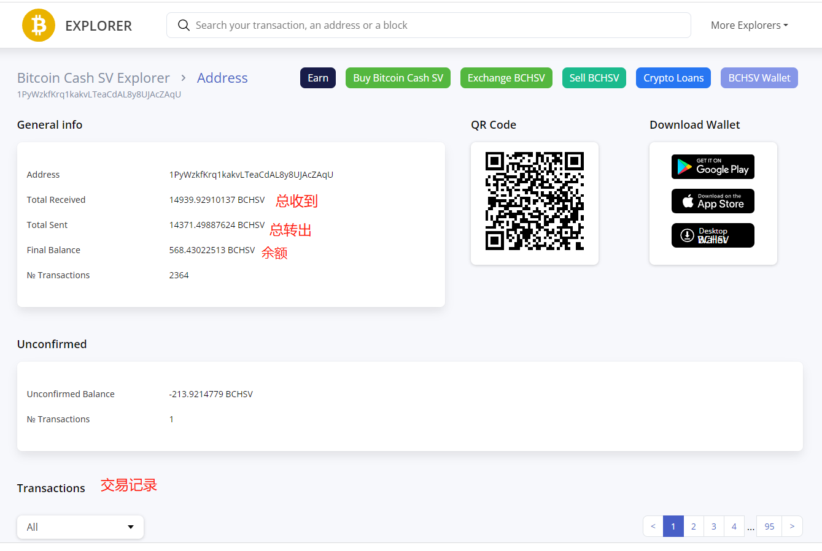
Task: Click the address QR code image
Action: [x=534, y=202]
